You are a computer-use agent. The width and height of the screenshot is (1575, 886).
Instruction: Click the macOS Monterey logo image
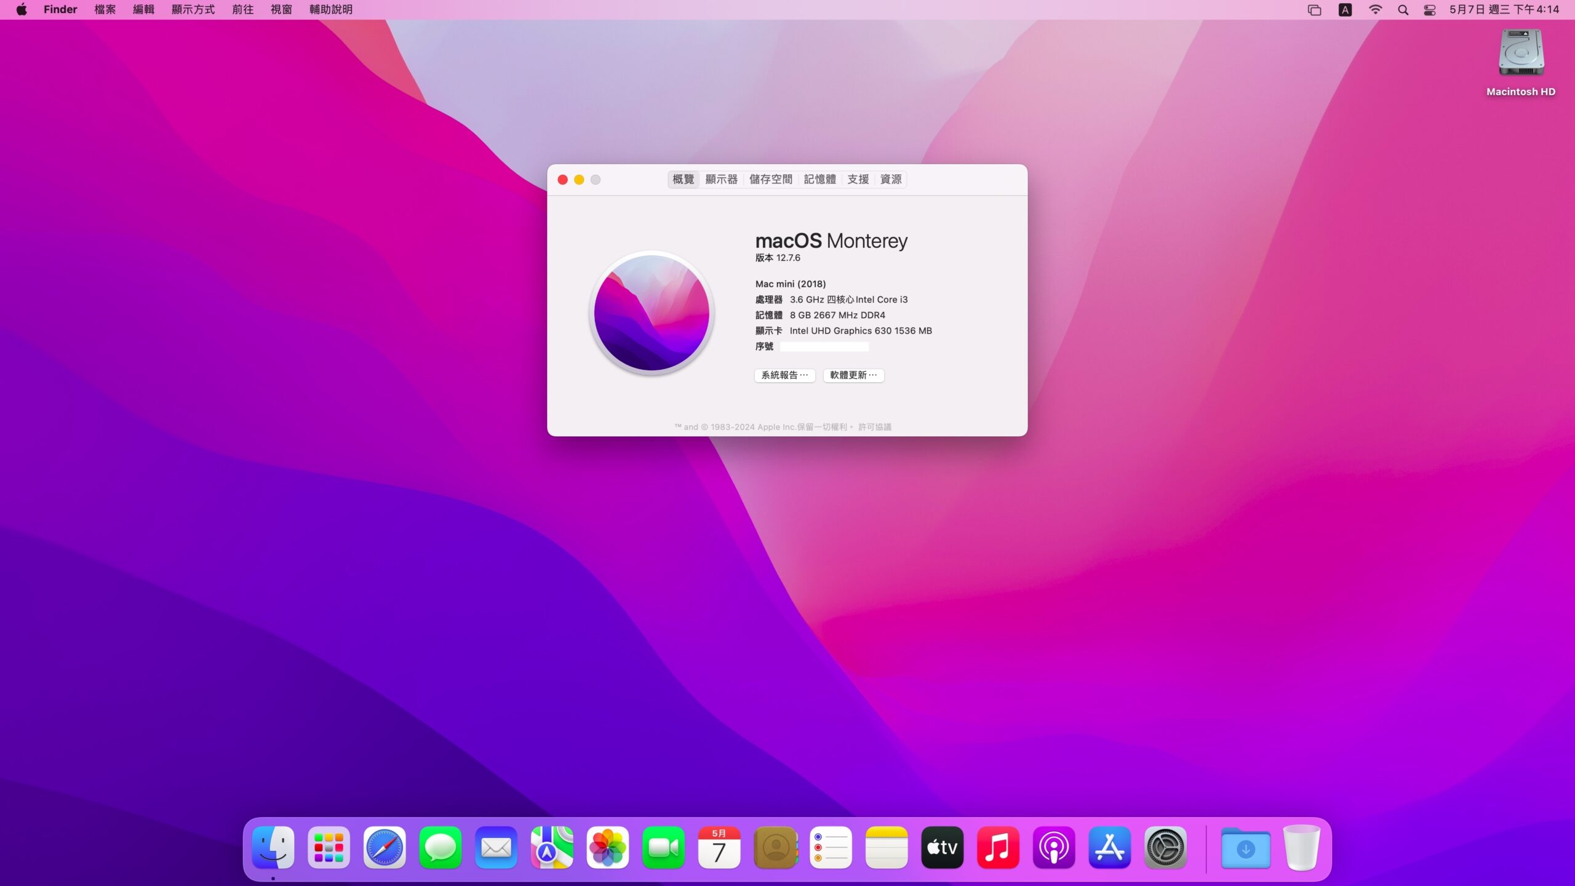(652, 313)
